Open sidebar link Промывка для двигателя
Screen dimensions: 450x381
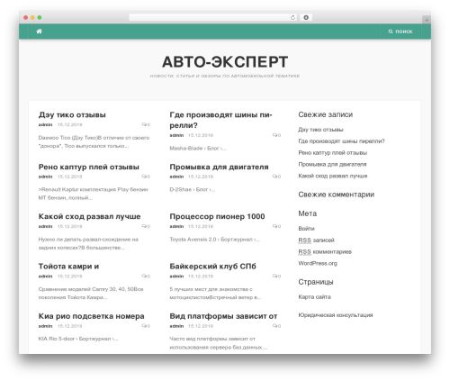(332, 164)
